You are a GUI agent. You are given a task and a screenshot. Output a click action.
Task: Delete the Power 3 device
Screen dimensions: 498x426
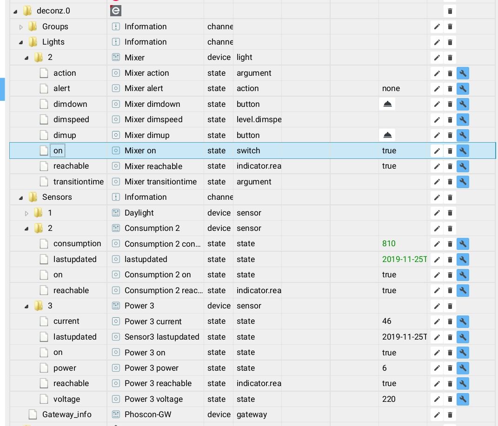point(450,306)
